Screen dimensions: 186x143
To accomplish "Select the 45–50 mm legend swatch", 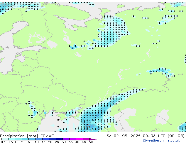I will pyautogui.click(x=86, y=139).
